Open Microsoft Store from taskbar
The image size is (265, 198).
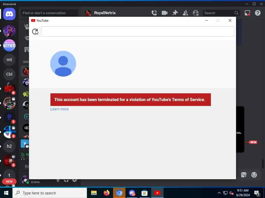[x=144, y=193]
